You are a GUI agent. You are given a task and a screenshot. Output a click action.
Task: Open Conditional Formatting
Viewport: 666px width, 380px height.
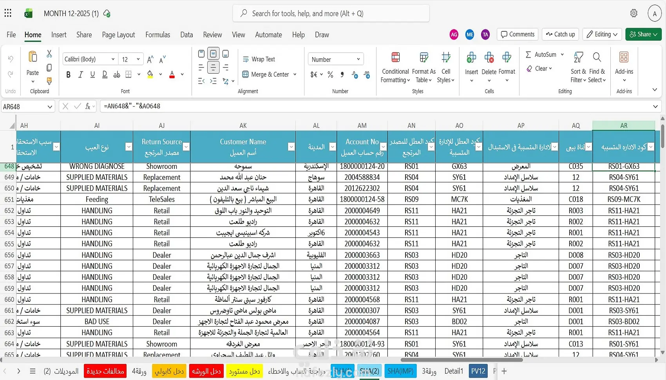pyautogui.click(x=395, y=67)
